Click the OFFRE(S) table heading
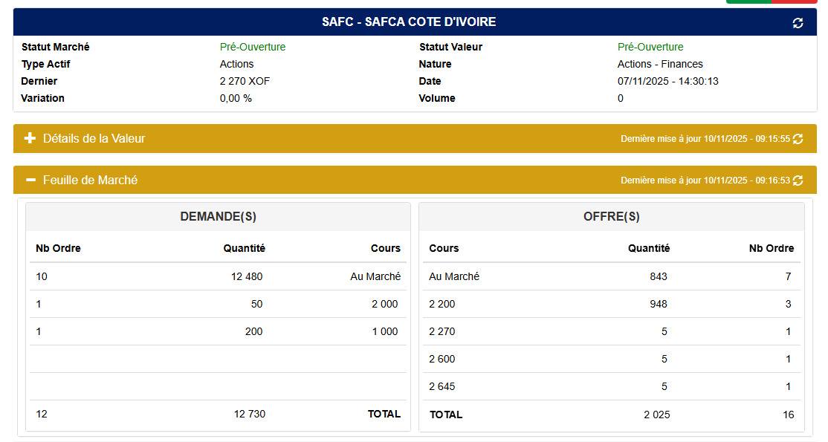This screenshot has height=442, width=828. [612, 216]
